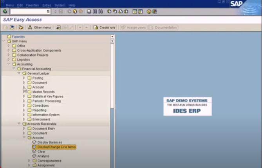The width and height of the screenshot is (262, 168).
Task: Click the red Cancel icon
Action: tap(81, 11)
